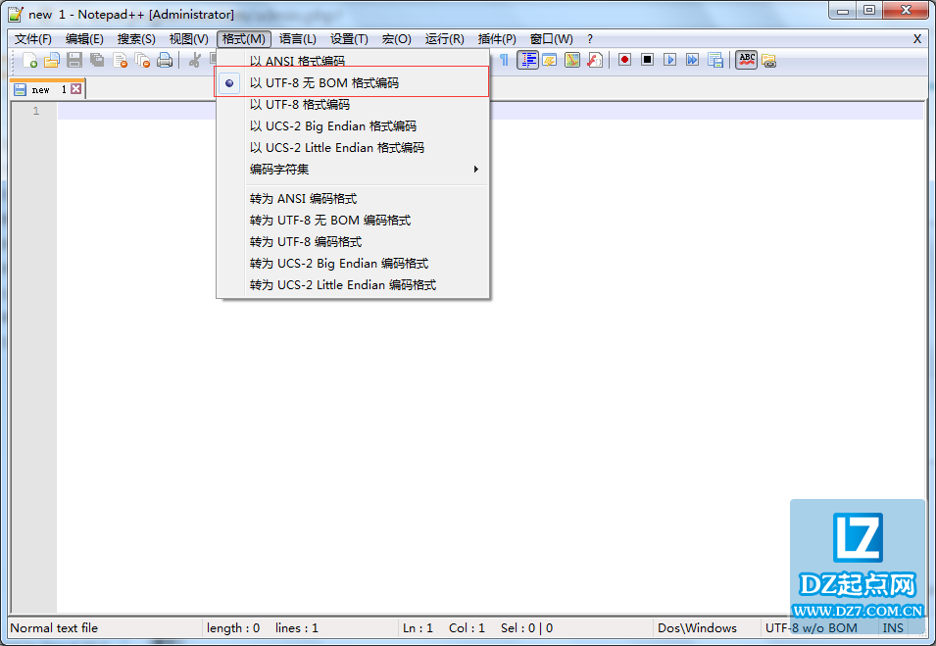Toggle the indent guide toolbar icon
The image size is (936, 646).
527,61
